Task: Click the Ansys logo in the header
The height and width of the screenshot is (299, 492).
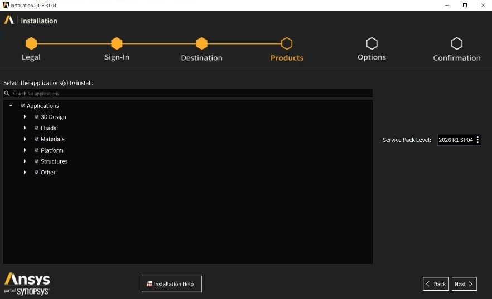Action: coord(9,20)
